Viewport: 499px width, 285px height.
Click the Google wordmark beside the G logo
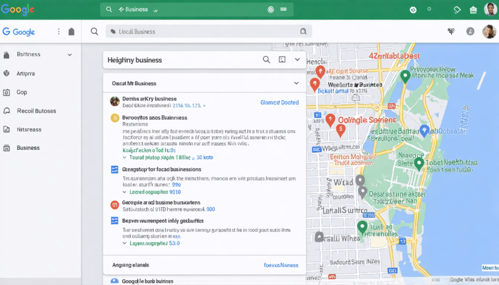click(24, 32)
